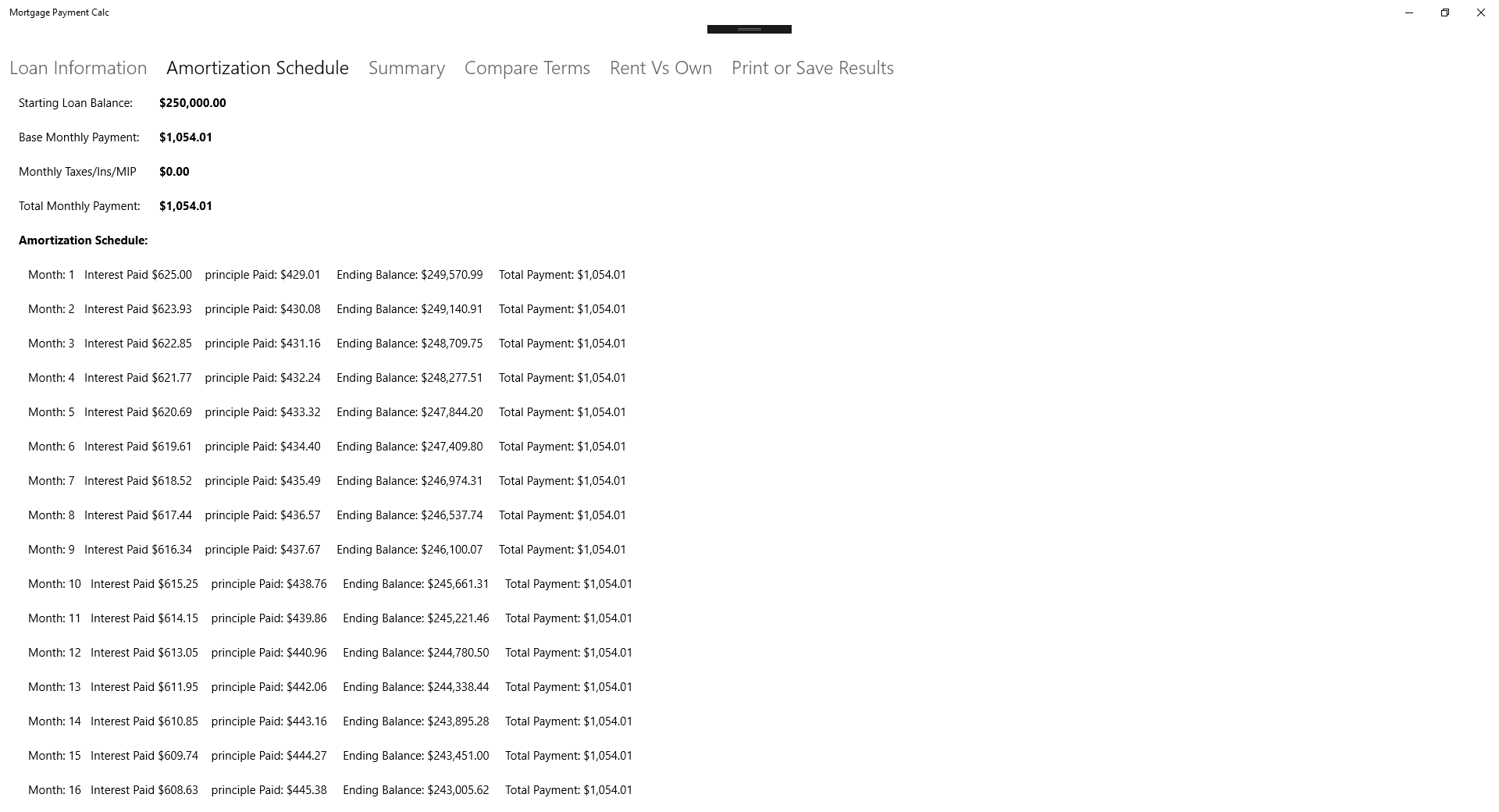Open the Loan Information tab

point(78,68)
